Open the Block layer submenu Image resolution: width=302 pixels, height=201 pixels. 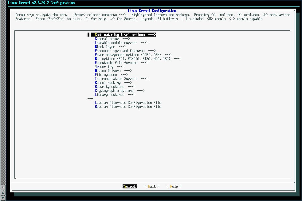(110, 47)
